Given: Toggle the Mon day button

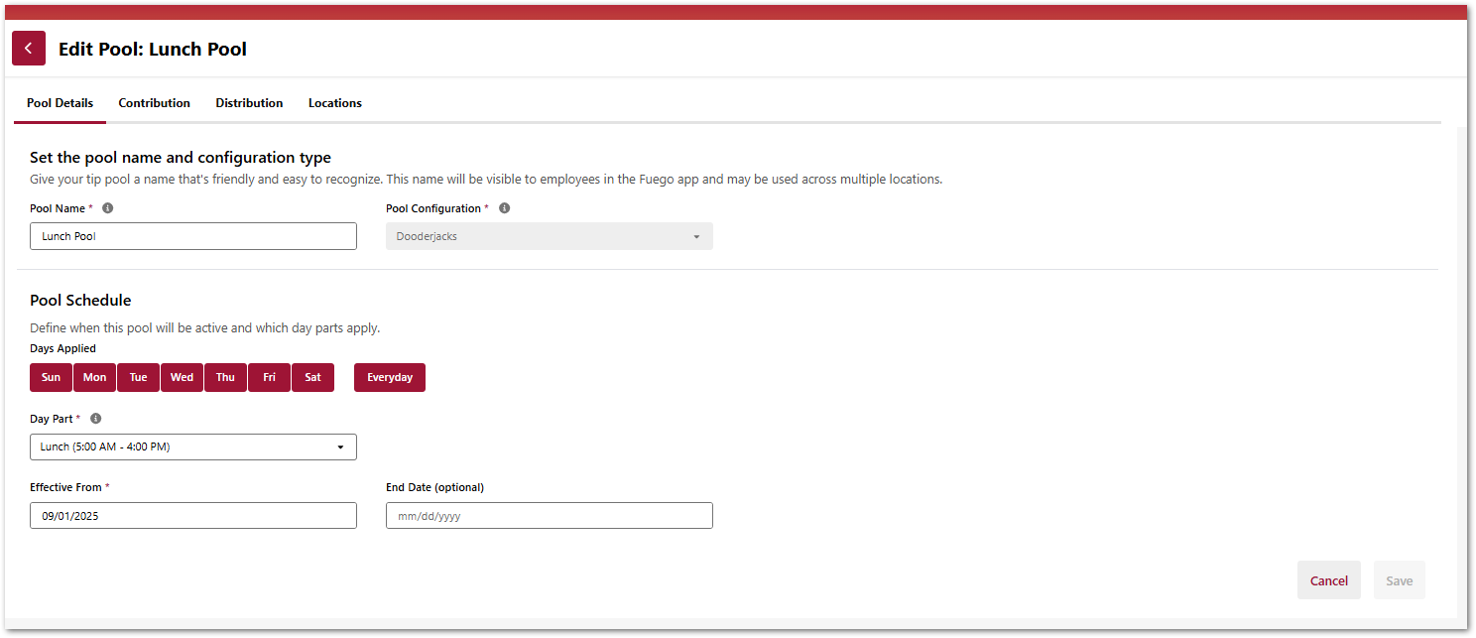Looking at the screenshot, I should [94, 377].
